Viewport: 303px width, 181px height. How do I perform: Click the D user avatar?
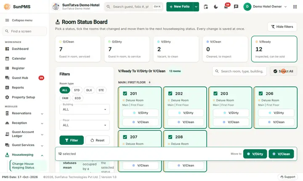[x=247, y=7]
